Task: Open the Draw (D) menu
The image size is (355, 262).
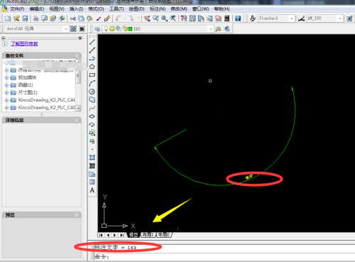Action: [x=136, y=9]
